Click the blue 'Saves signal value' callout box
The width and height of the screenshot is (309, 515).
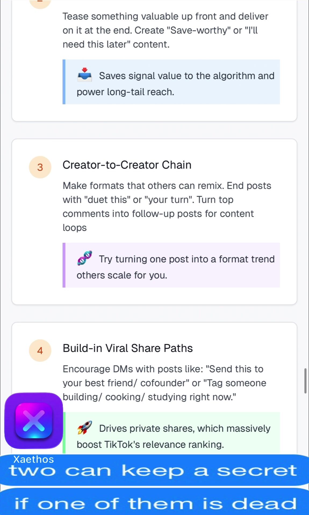(x=172, y=82)
